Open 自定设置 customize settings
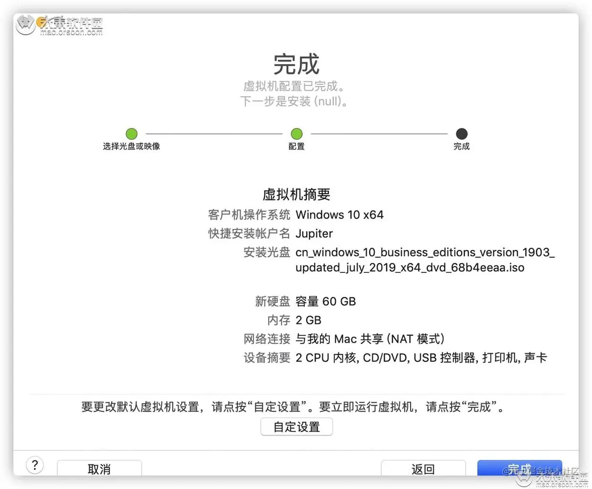Screen dimensions: 592x489 (x=296, y=427)
